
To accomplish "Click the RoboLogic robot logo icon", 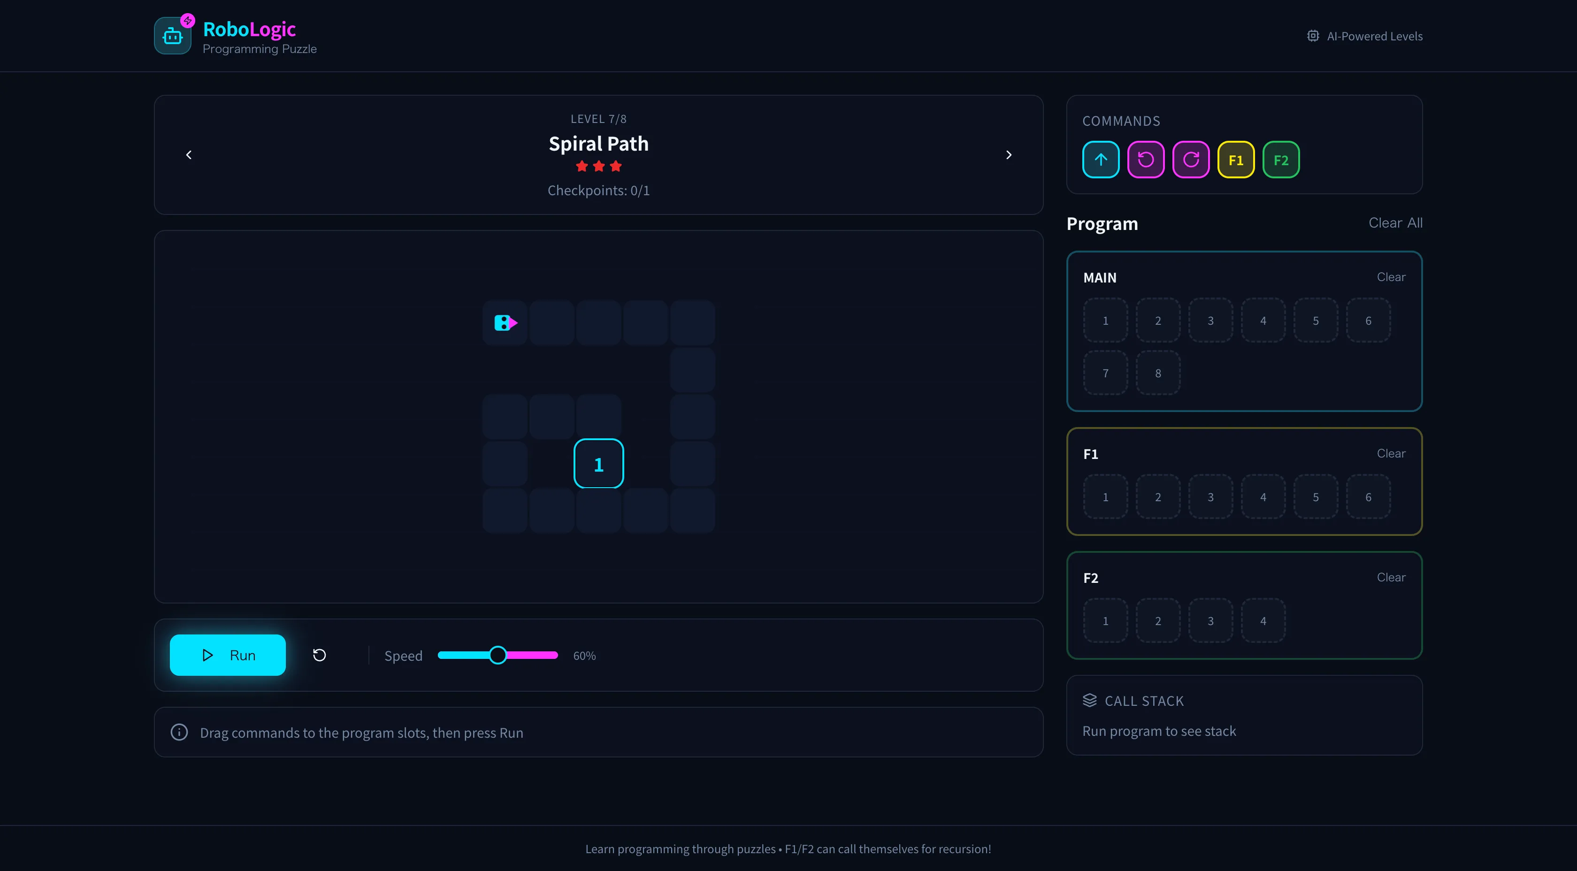I will point(173,36).
